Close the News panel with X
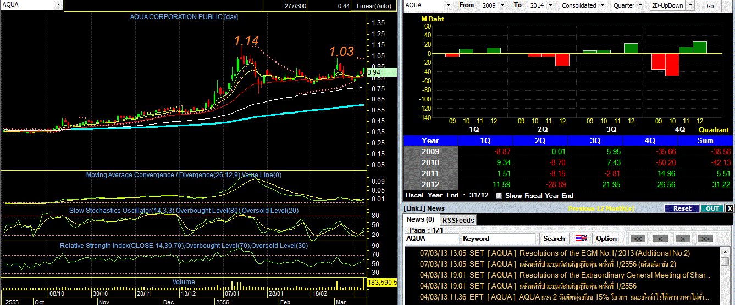Image resolution: width=735 pixels, height=305 pixels. point(729,208)
